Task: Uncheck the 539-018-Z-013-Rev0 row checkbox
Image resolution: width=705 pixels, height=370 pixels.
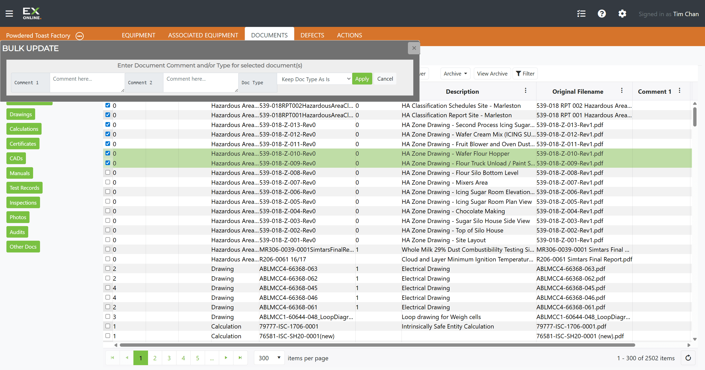Action: [108, 124]
